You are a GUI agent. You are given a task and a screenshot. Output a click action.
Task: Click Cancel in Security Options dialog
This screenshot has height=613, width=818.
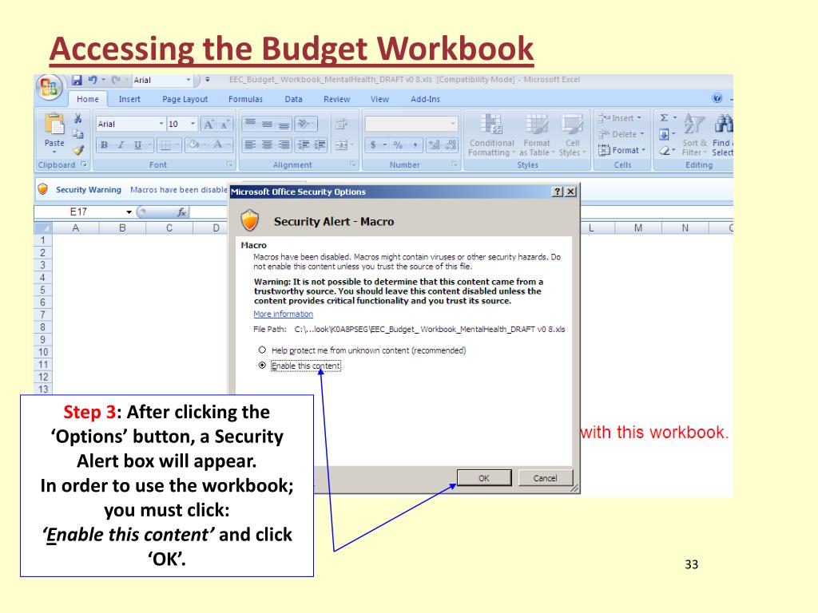pyautogui.click(x=545, y=478)
